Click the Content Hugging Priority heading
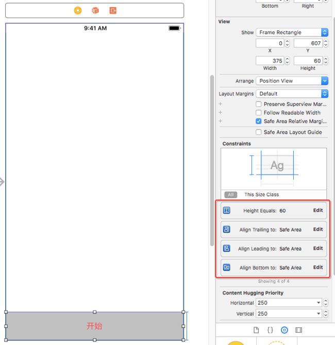335x345 pixels. 253,293
